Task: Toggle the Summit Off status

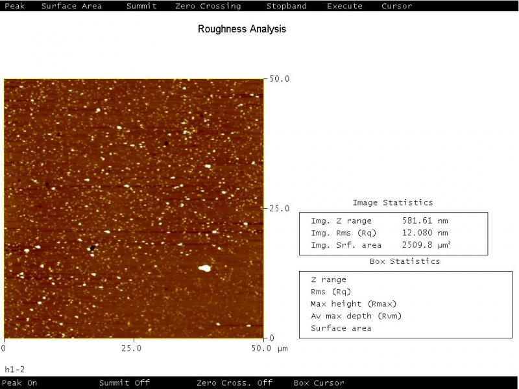Action: click(125, 383)
